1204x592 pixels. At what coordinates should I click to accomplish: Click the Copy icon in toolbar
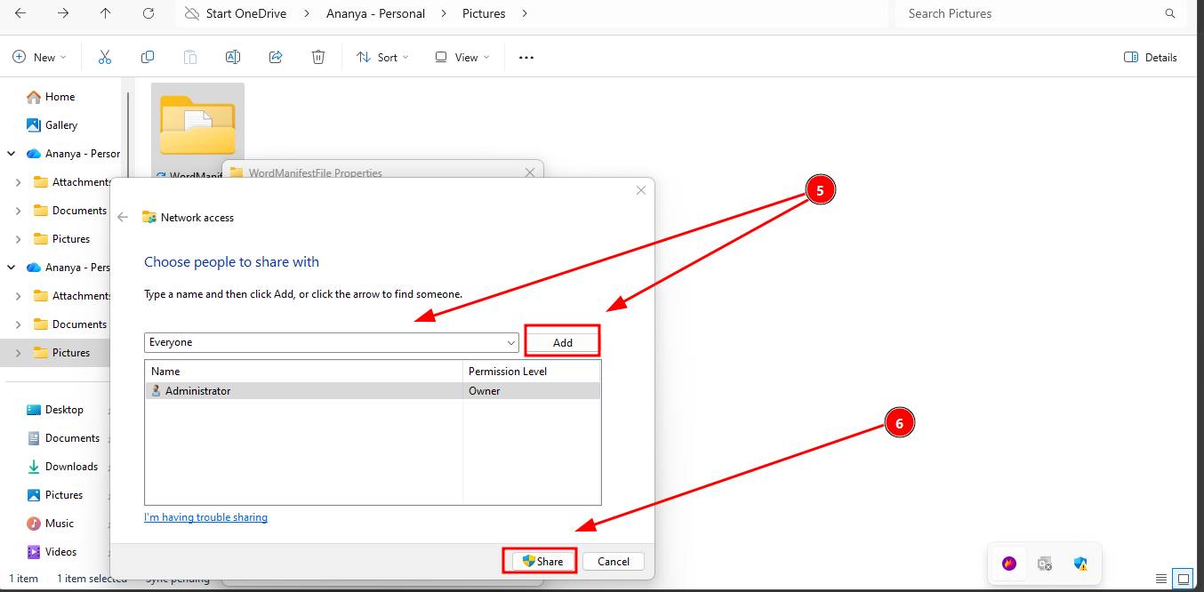pos(148,57)
